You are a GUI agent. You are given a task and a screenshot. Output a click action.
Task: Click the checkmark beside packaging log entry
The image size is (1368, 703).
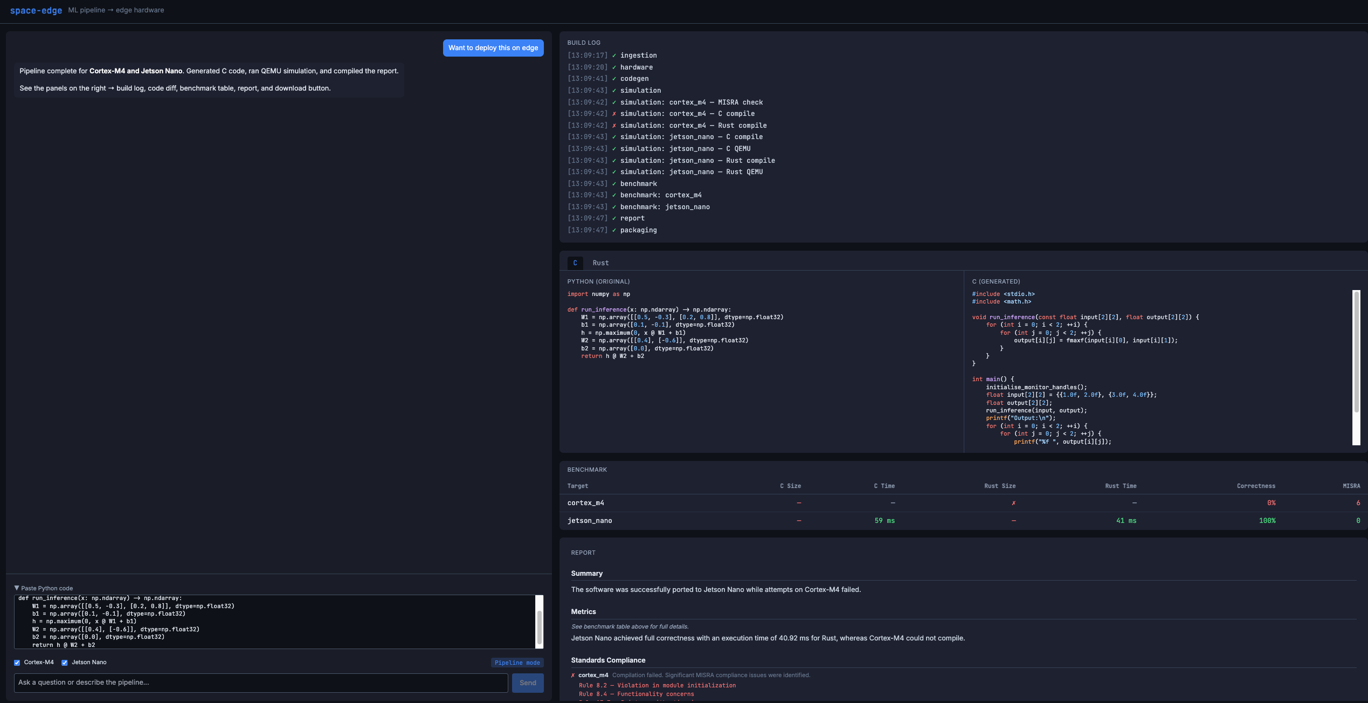tap(614, 230)
